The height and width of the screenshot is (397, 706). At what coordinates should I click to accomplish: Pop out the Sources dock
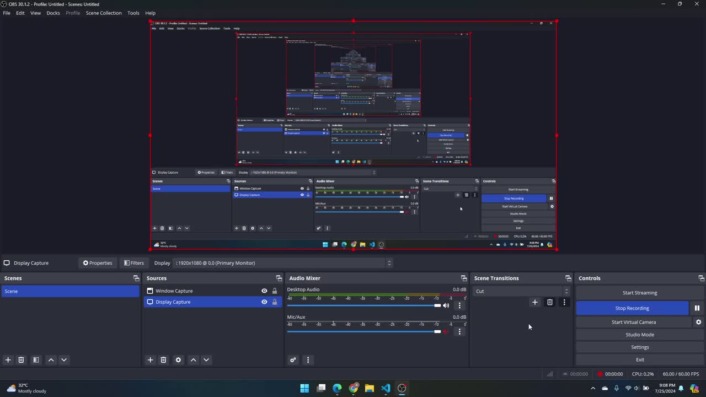click(x=279, y=278)
